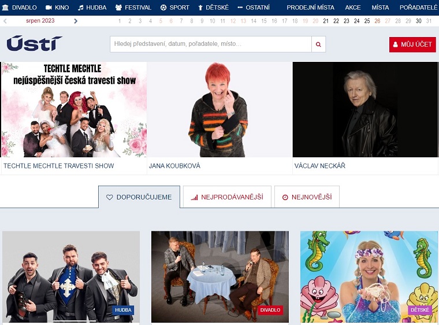Click the magnifier search icon button
The height and width of the screenshot is (325, 439).
tap(318, 45)
